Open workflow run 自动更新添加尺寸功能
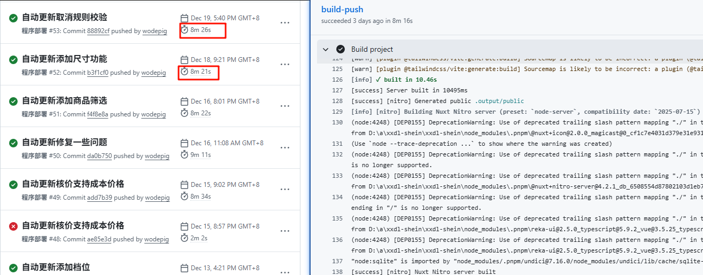Screen dimensions: 703x275 pyautogui.click(x=64, y=59)
